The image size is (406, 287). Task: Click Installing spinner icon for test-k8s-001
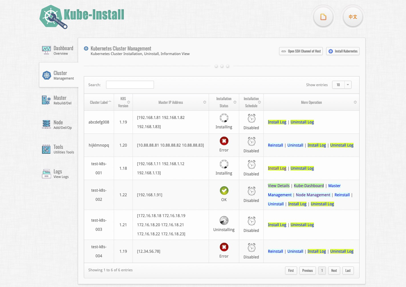point(224,164)
